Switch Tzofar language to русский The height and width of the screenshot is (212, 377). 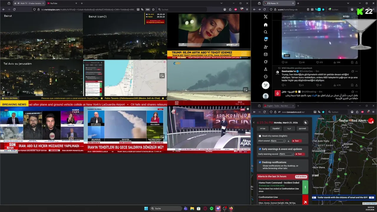pos(302,128)
